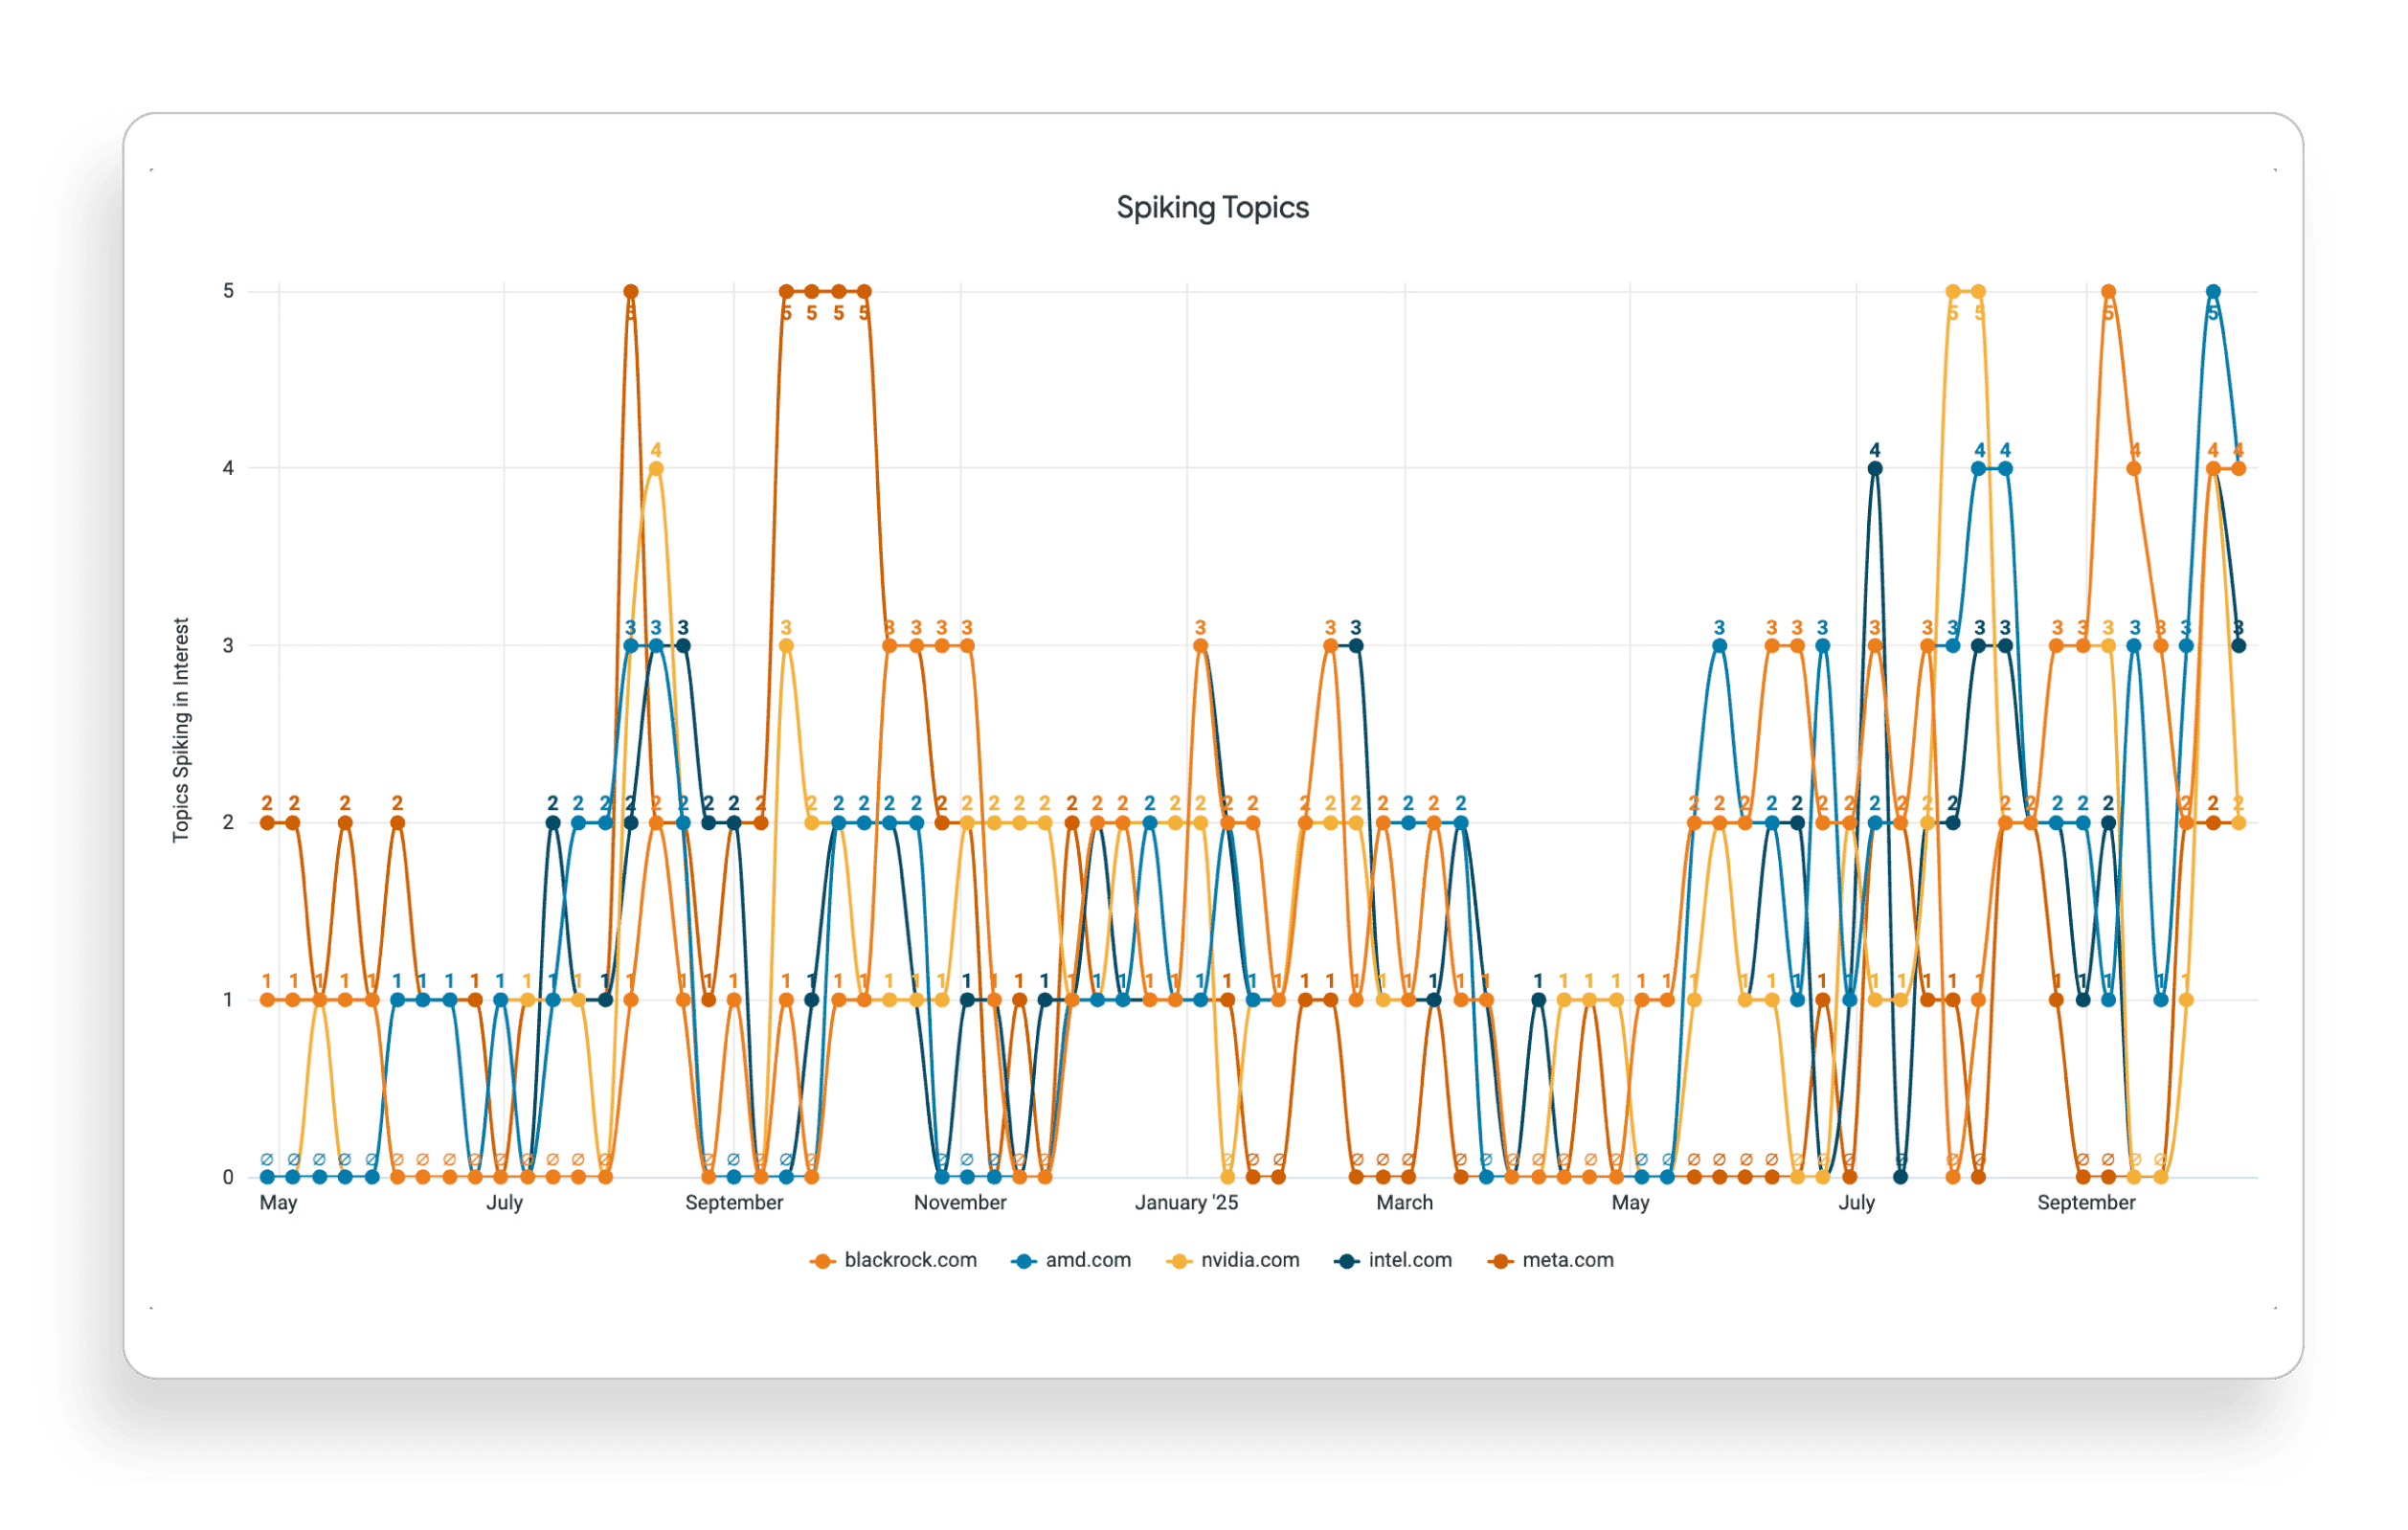Click the November x-axis label
2408x1530 pixels.
(x=960, y=1203)
